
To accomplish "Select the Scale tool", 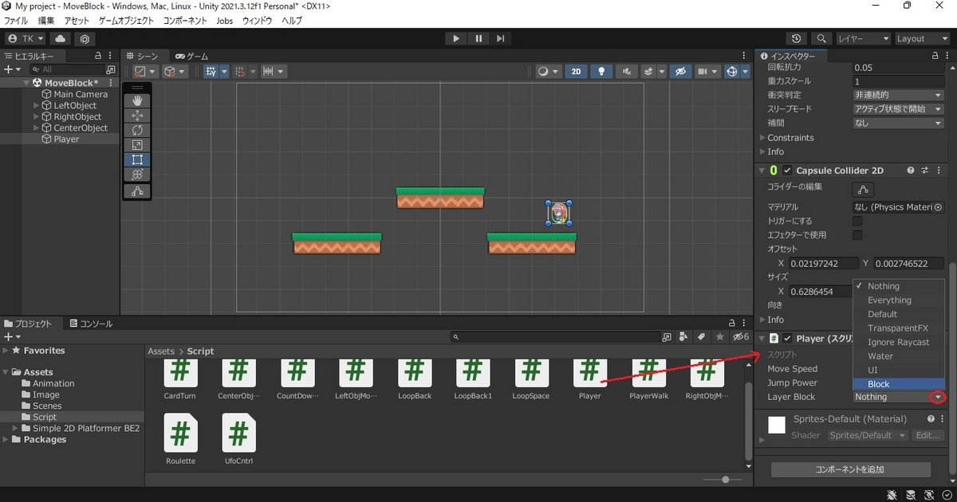I will coord(137,145).
